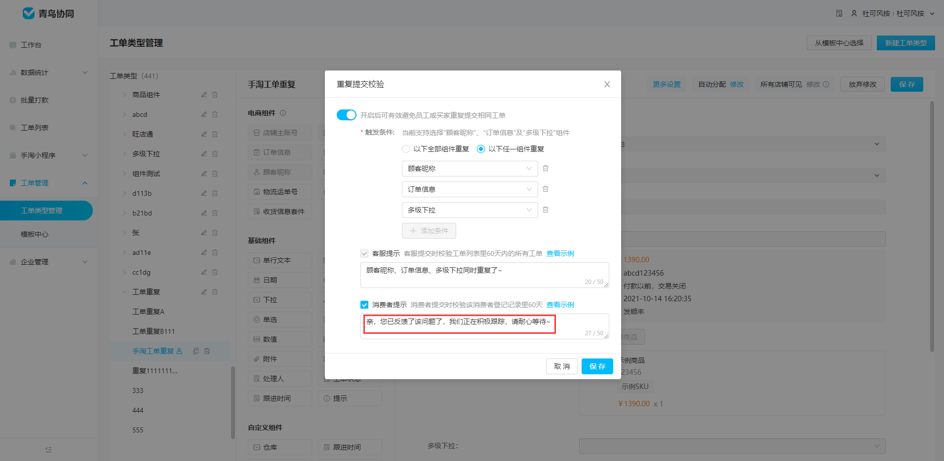Delete the 商品组件 ticket type

pos(215,95)
